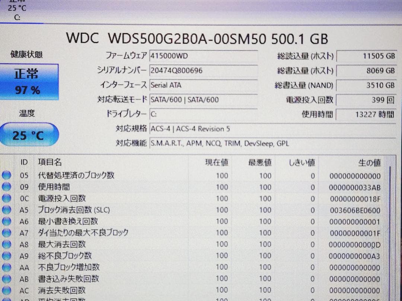Click the status dot next to 消去失敗回数
Viewport: 402px width, 301px height.
[7, 290]
